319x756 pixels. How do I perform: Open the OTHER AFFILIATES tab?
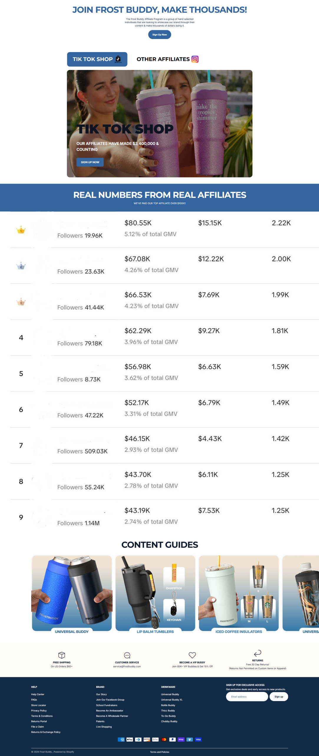(167, 59)
